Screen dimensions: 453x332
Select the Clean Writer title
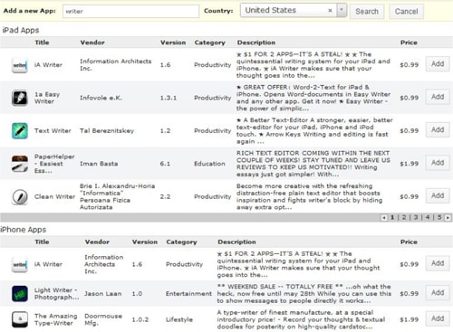pos(54,196)
